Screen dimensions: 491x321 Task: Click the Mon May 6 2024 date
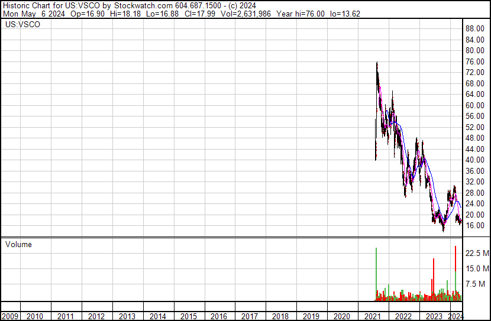point(34,14)
